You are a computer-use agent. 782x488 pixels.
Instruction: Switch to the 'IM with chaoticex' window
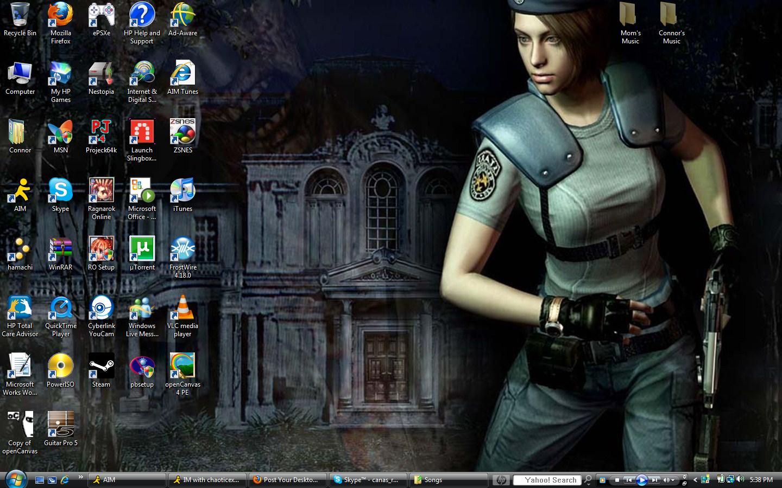point(207,480)
